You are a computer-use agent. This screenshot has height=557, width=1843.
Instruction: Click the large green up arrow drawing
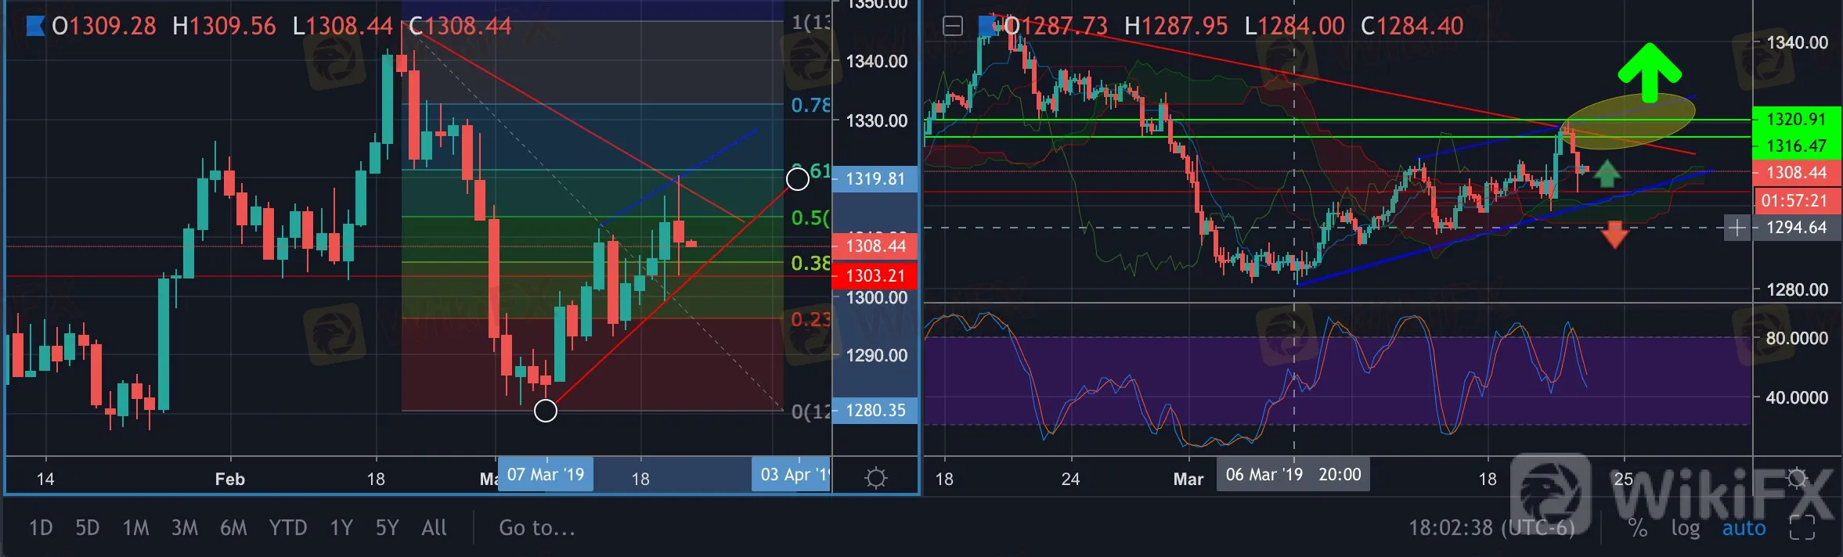pyautogui.click(x=1649, y=73)
